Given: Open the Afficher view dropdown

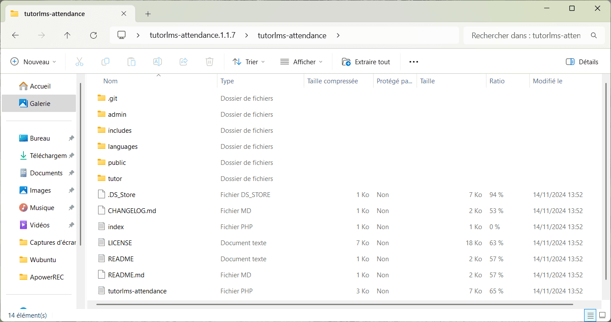Looking at the screenshot, I should [302, 62].
